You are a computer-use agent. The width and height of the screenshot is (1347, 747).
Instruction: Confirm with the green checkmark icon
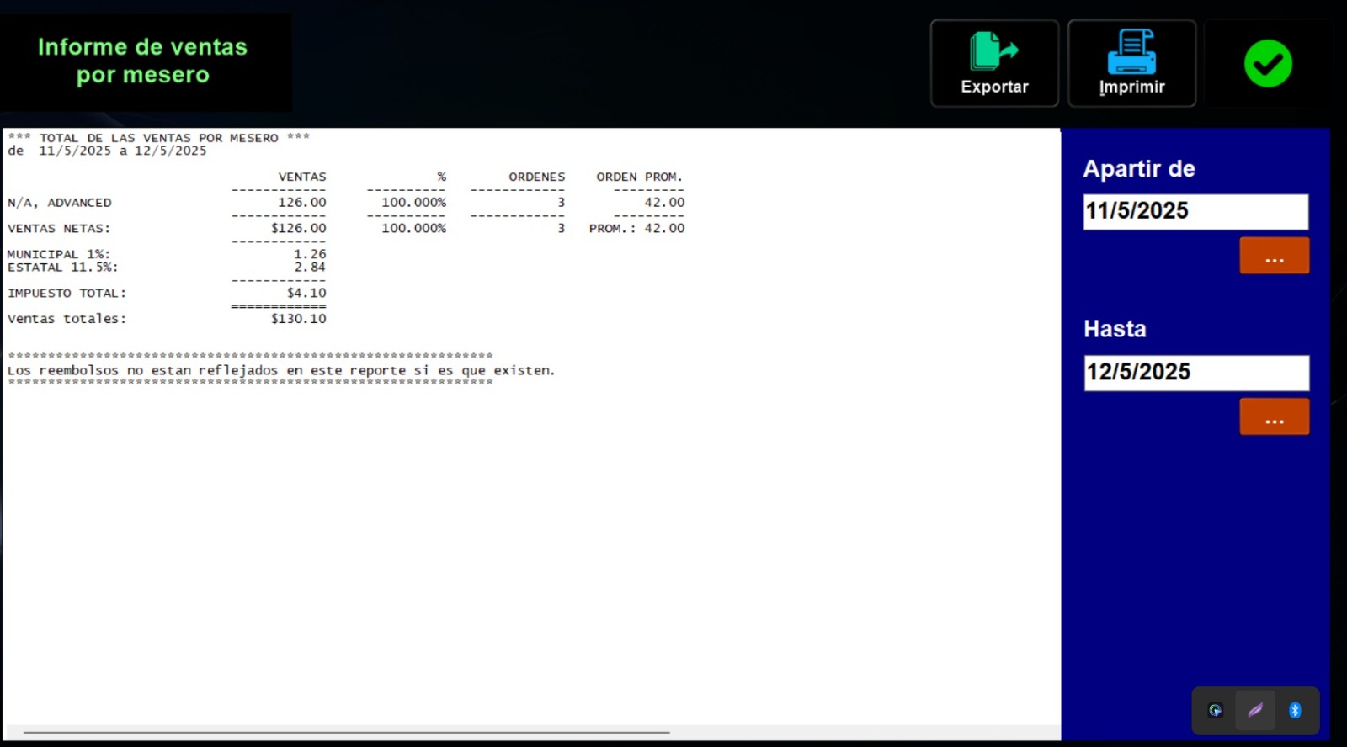1268,64
